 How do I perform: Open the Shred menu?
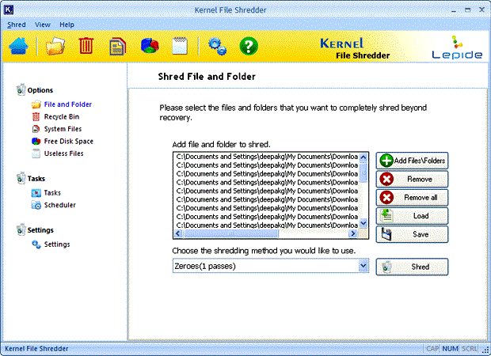(17, 25)
